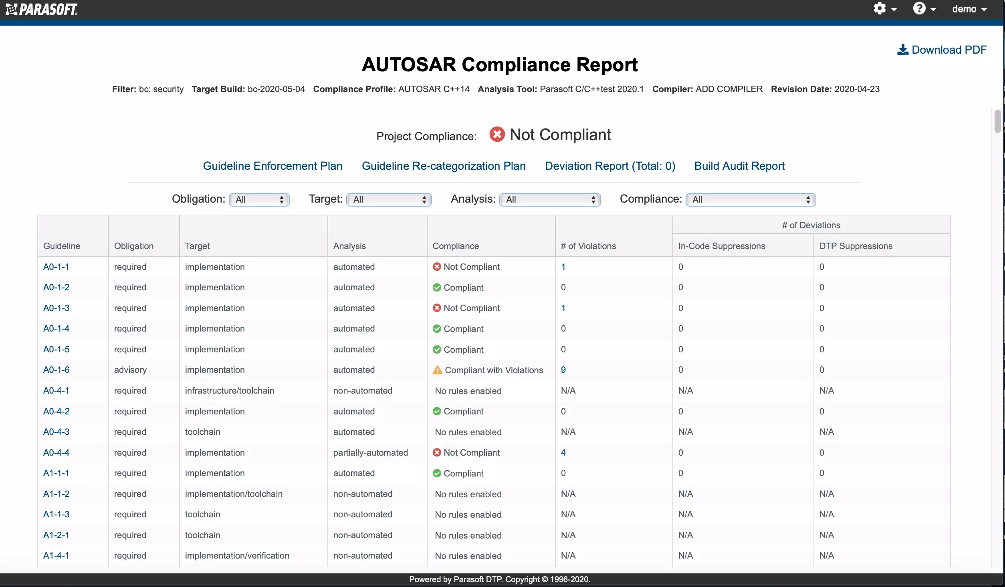The image size is (1005, 587).
Task: Click 'partially-automated' analysis cell for A0-4-4
Action: click(x=371, y=452)
